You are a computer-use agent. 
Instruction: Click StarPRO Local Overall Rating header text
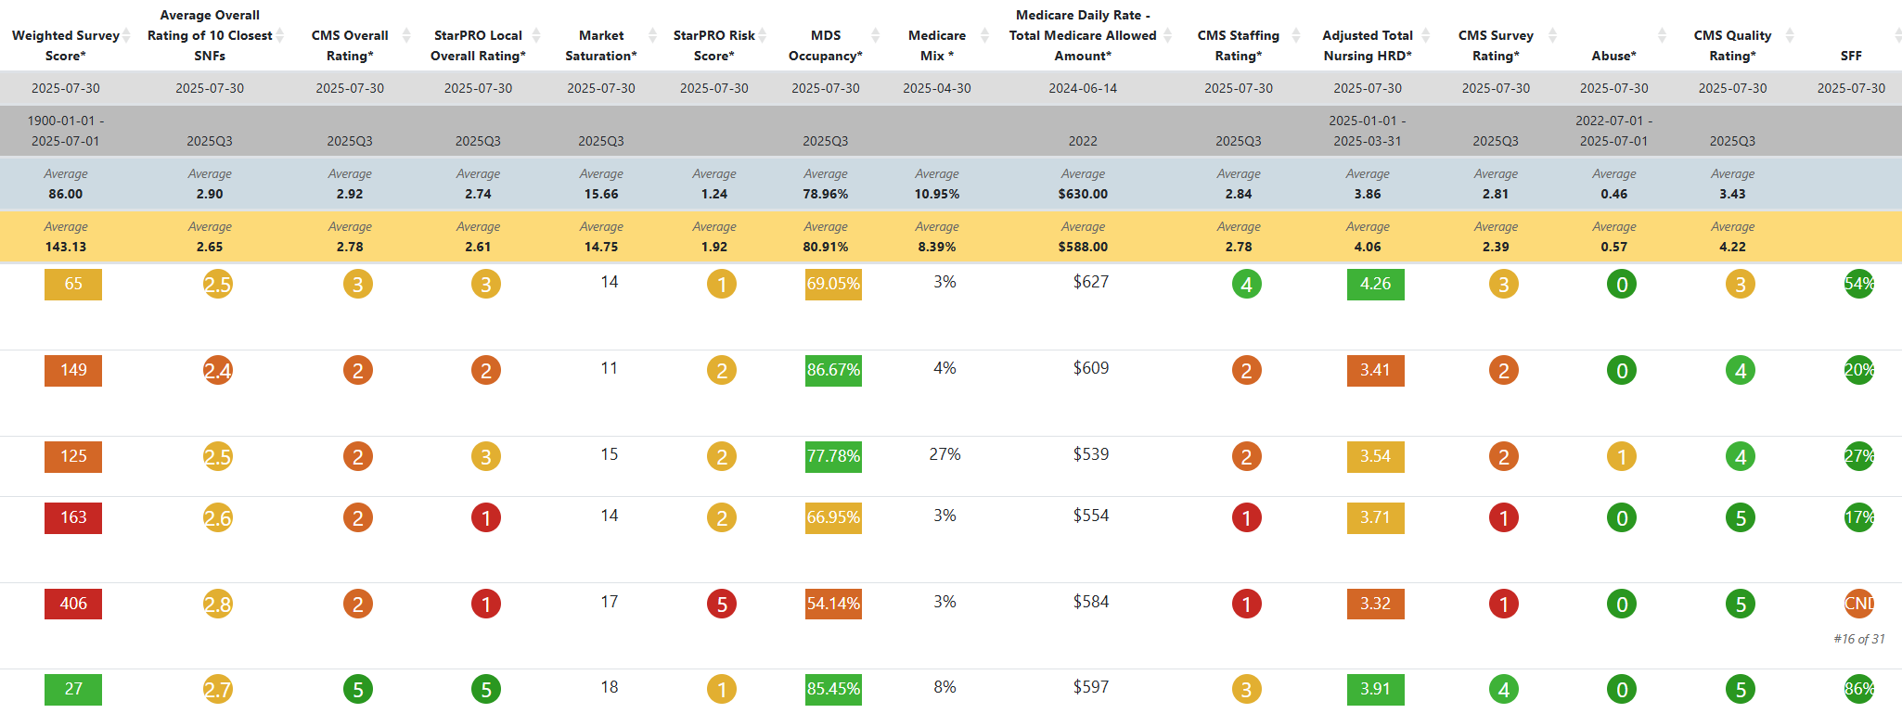478,45
